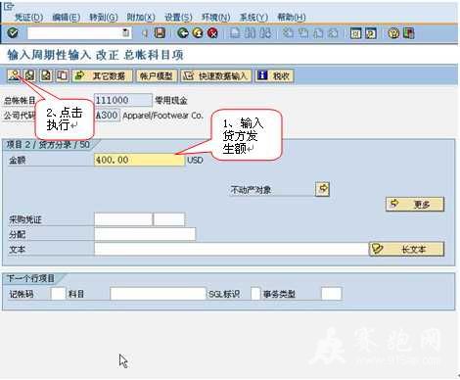Open the 系统(Y) menu
Viewport: 460px width, 380px height.
pyautogui.click(x=253, y=17)
